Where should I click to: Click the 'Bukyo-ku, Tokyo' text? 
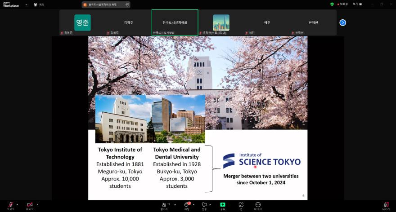177,172
